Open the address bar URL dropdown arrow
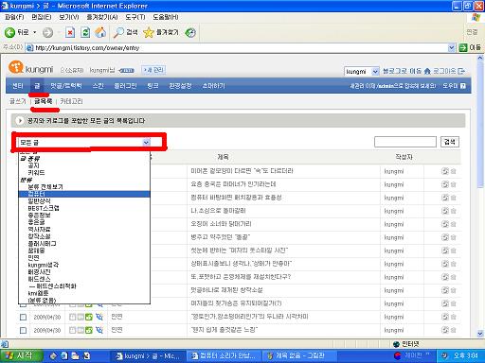The height and width of the screenshot is (363, 485). [x=452, y=48]
